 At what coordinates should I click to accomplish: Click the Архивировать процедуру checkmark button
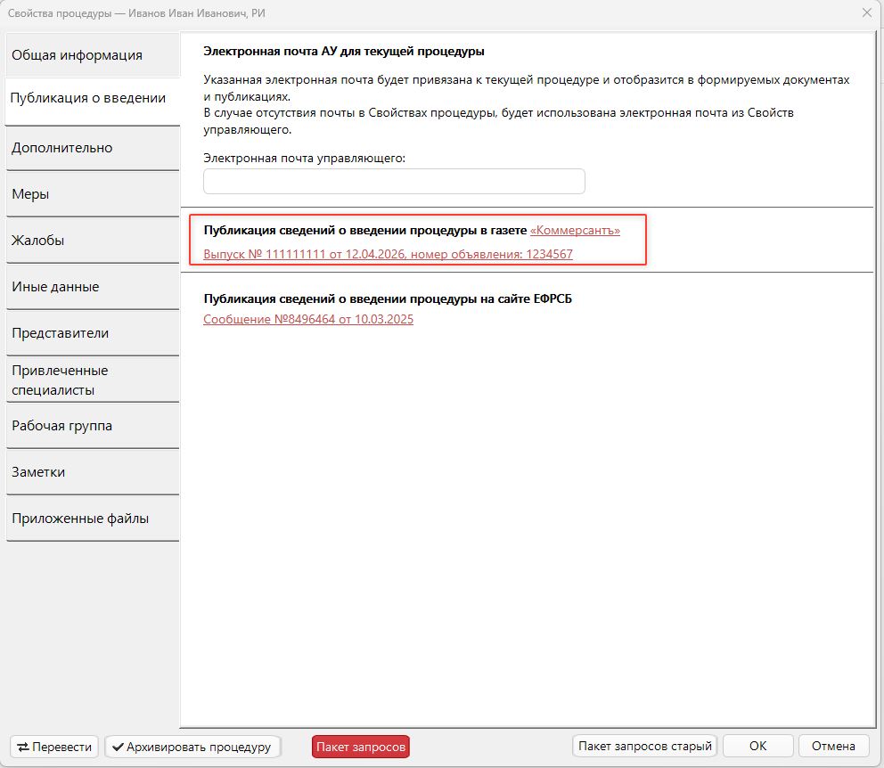192,747
